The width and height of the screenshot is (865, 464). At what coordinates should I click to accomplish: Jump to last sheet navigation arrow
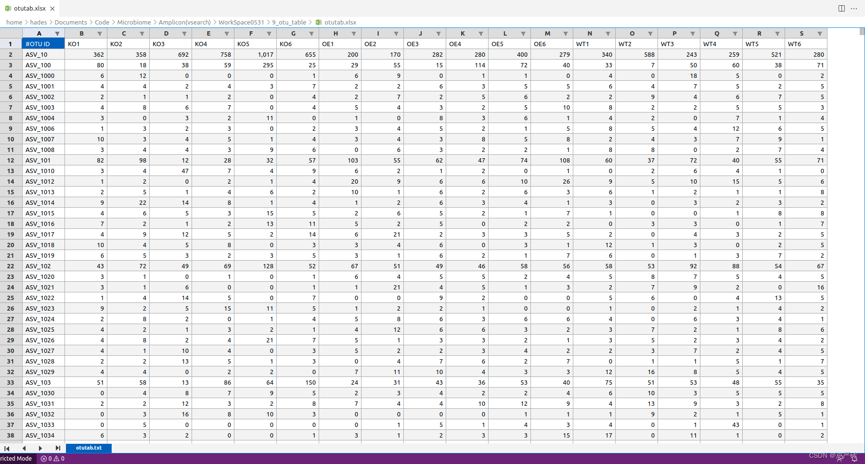click(x=58, y=448)
